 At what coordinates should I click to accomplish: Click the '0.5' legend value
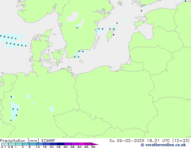pos(10,147)
